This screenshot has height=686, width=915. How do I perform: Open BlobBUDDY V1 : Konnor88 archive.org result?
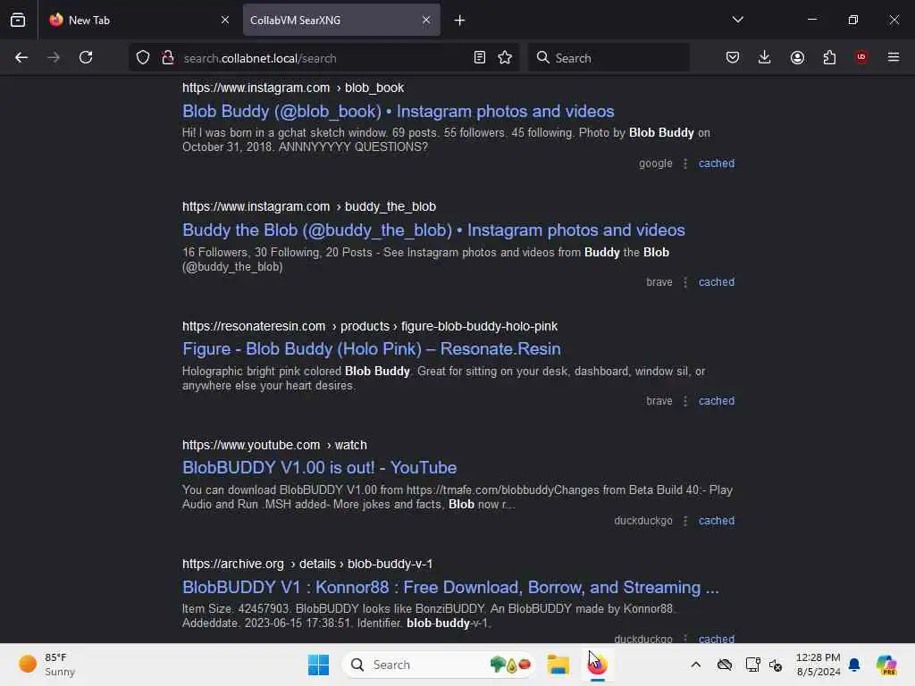pos(450,588)
